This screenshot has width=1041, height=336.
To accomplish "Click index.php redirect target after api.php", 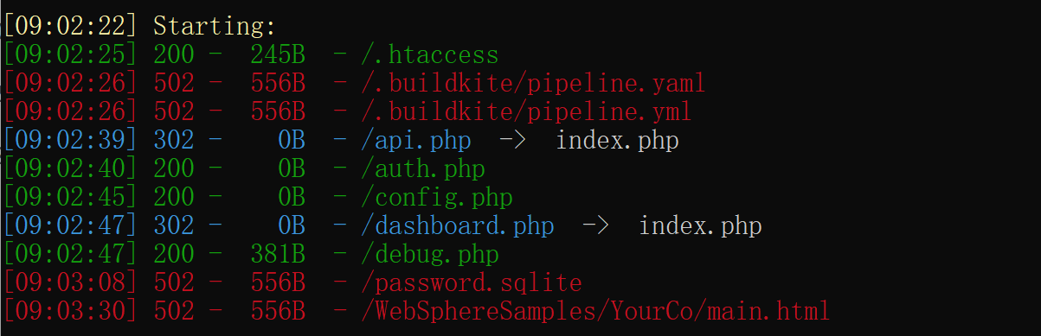I will pyautogui.click(x=617, y=141).
